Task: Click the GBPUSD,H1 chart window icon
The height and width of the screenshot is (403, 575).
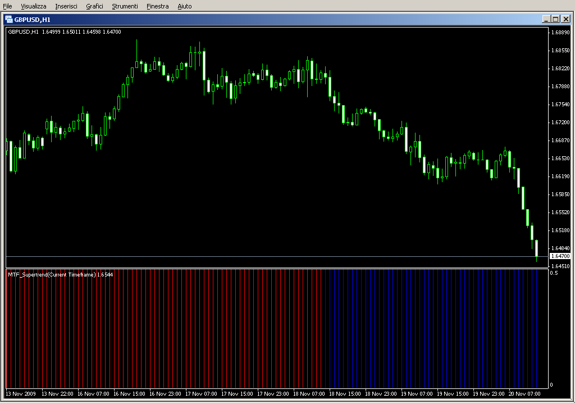Action: point(9,20)
